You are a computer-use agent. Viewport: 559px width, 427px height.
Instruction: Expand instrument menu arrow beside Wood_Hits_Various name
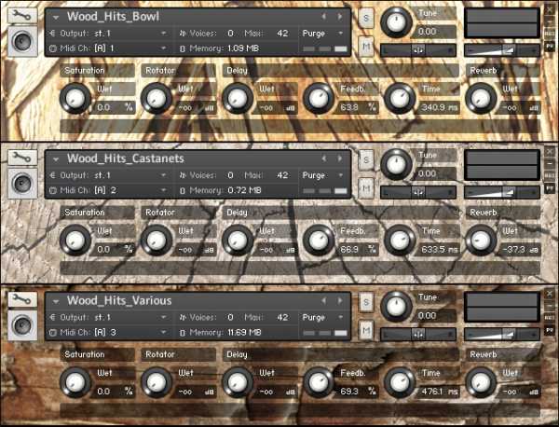[x=56, y=301]
